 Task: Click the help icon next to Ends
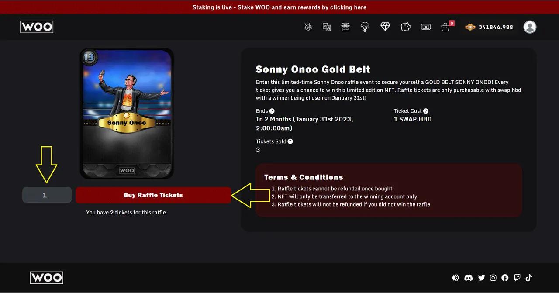click(x=272, y=111)
